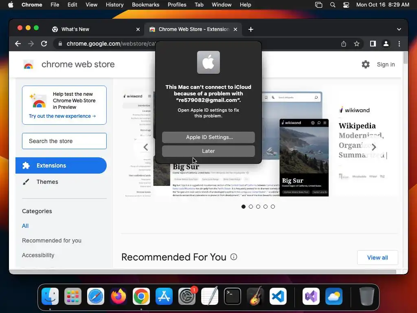The image size is (417, 313).
Task: Open the info icon beside Recommended For You
Action: coord(233,257)
